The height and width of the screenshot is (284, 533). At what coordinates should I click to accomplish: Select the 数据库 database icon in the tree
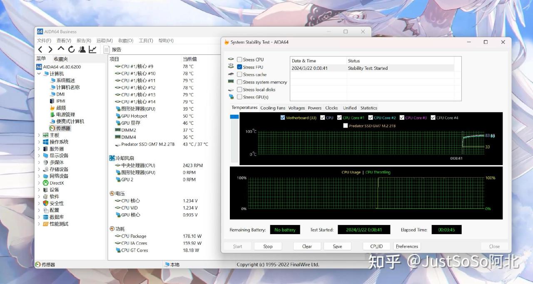46,217
